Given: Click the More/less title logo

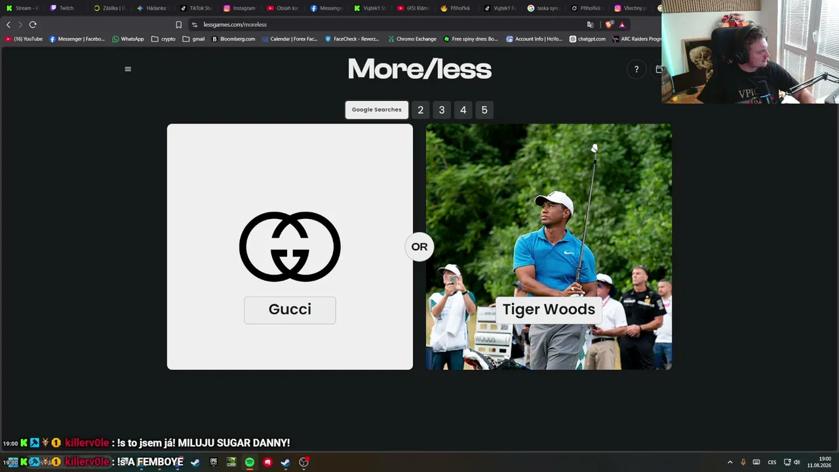Looking at the screenshot, I should point(419,69).
